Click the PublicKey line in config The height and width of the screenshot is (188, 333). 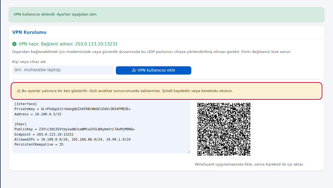75,129
